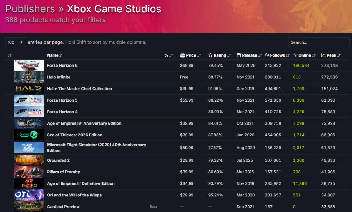Image resolution: width=352 pixels, height=212 pixels.
Task: Open Age of Empires IV: Anniversary Edition link
Action: tap(84, 123)
